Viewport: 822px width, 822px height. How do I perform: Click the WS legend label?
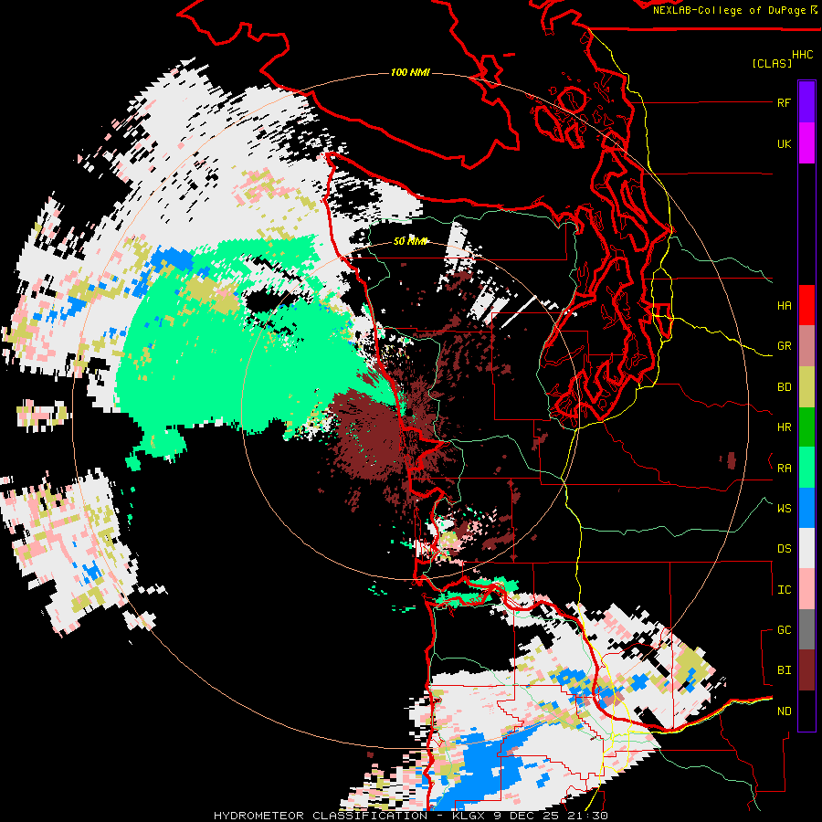click(x=784, y=509)
